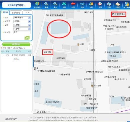Viewport: 130px width, 122px height.
Task: Choose the 거리 distance measuring tool
Action: pos(91,5)
